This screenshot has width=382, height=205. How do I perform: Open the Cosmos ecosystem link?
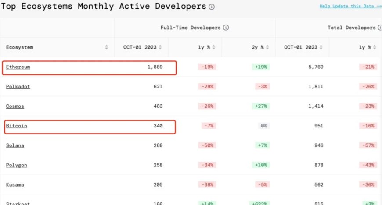pyautogui.click(x=15, y=106)
